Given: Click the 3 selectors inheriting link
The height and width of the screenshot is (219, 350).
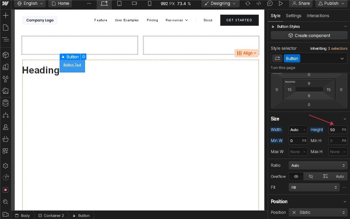Looking at the screenshot, I should pos(337,48).
